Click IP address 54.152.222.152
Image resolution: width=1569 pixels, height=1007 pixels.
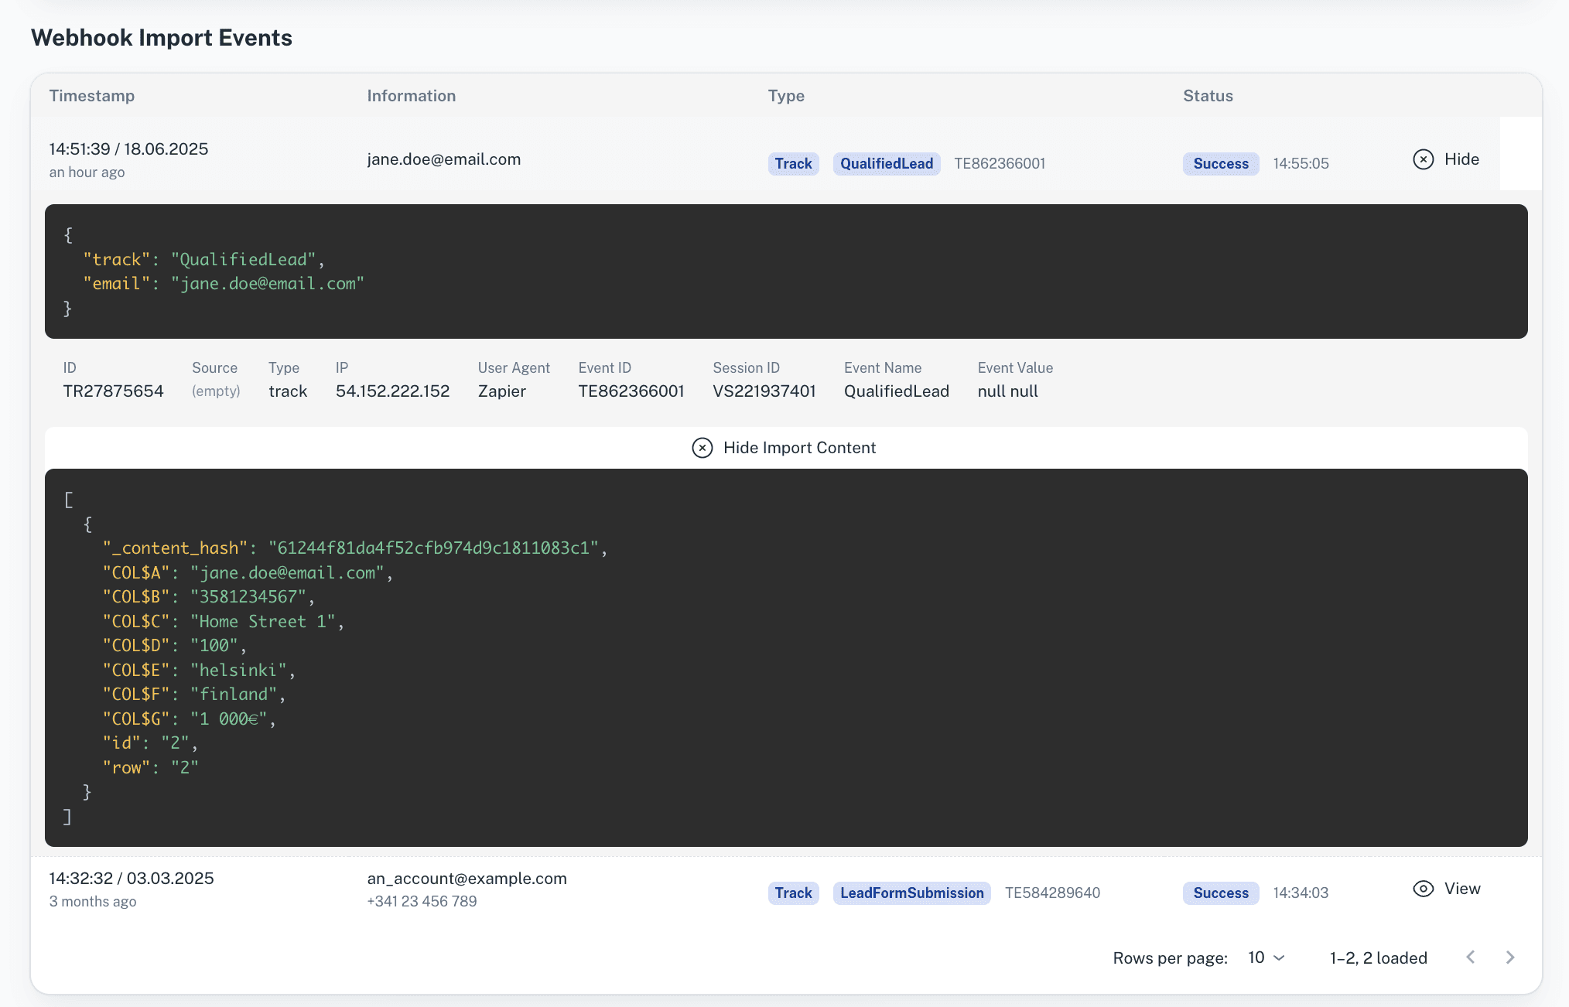392,391
